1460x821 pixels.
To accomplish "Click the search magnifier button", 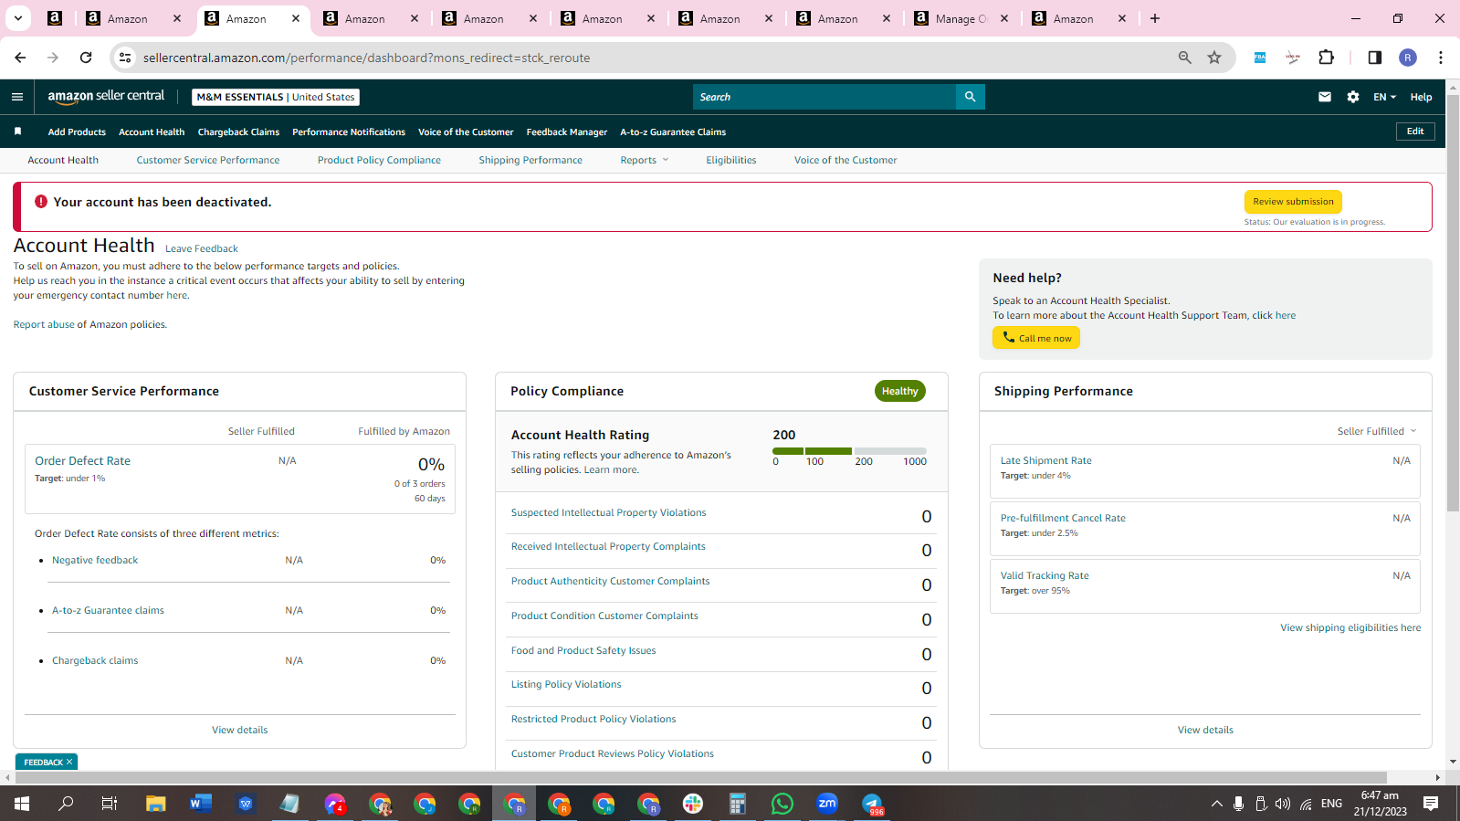I will (x=970, y=97).
